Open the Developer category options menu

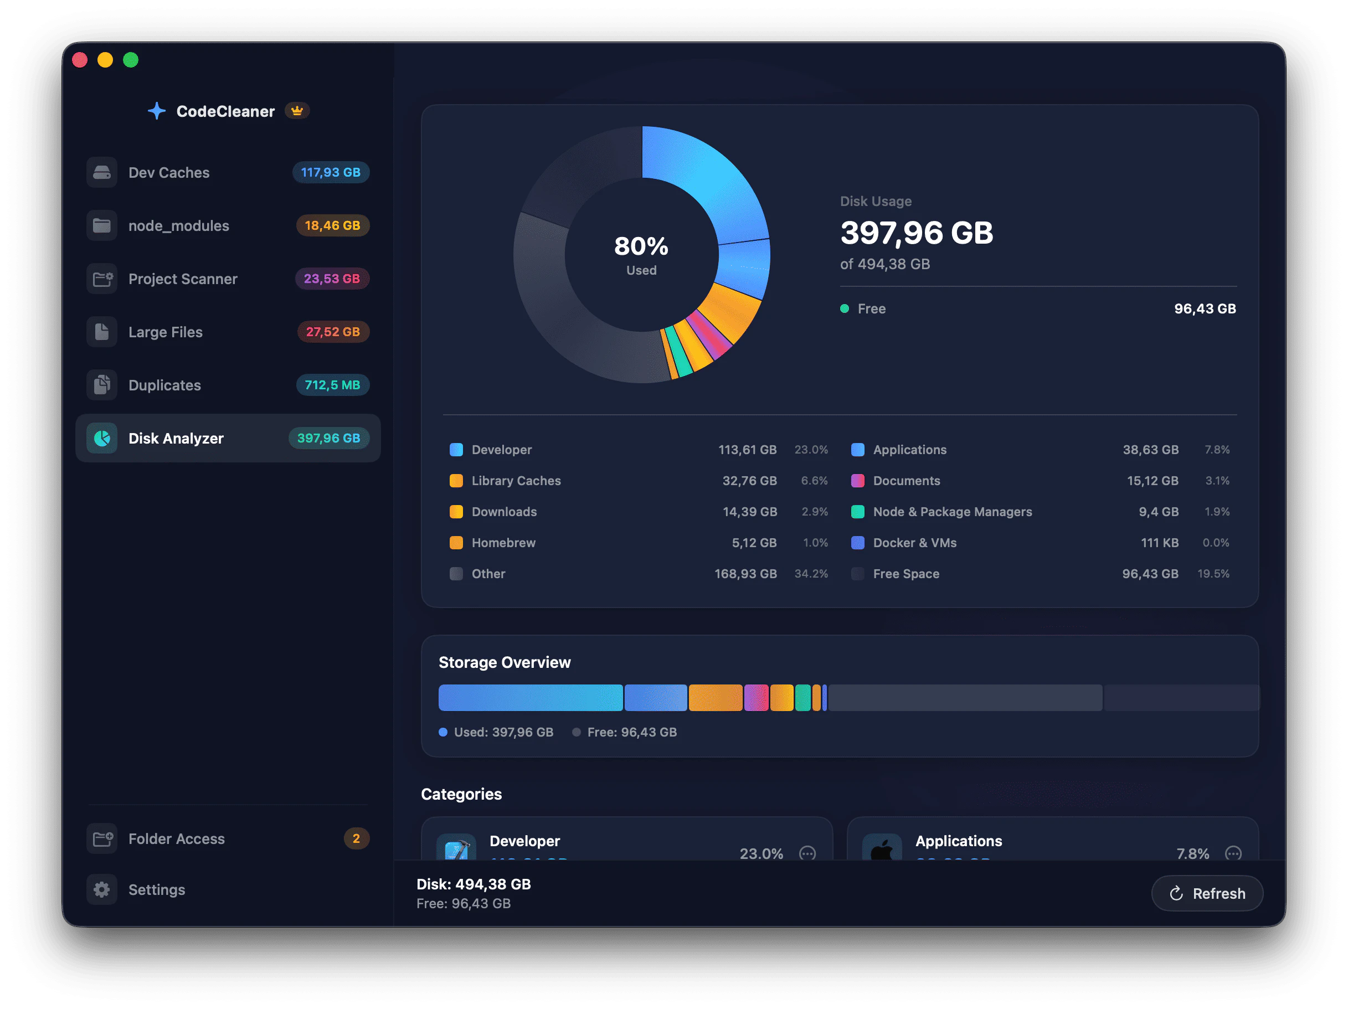808,853
